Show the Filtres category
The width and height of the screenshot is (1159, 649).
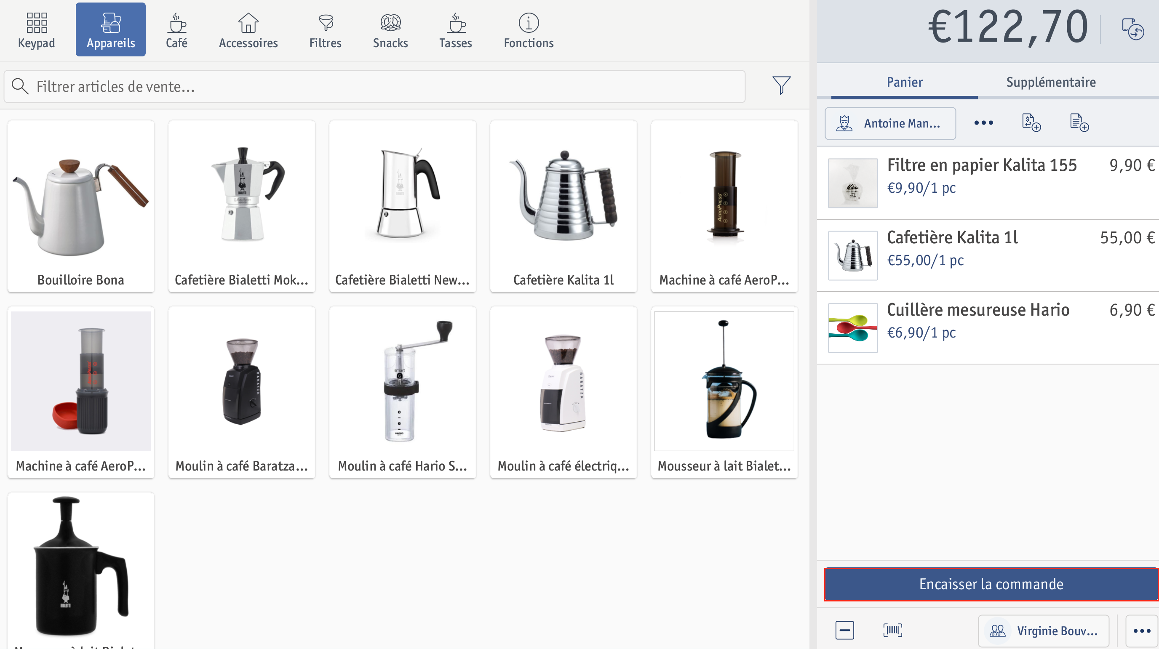tap(325, 30)
